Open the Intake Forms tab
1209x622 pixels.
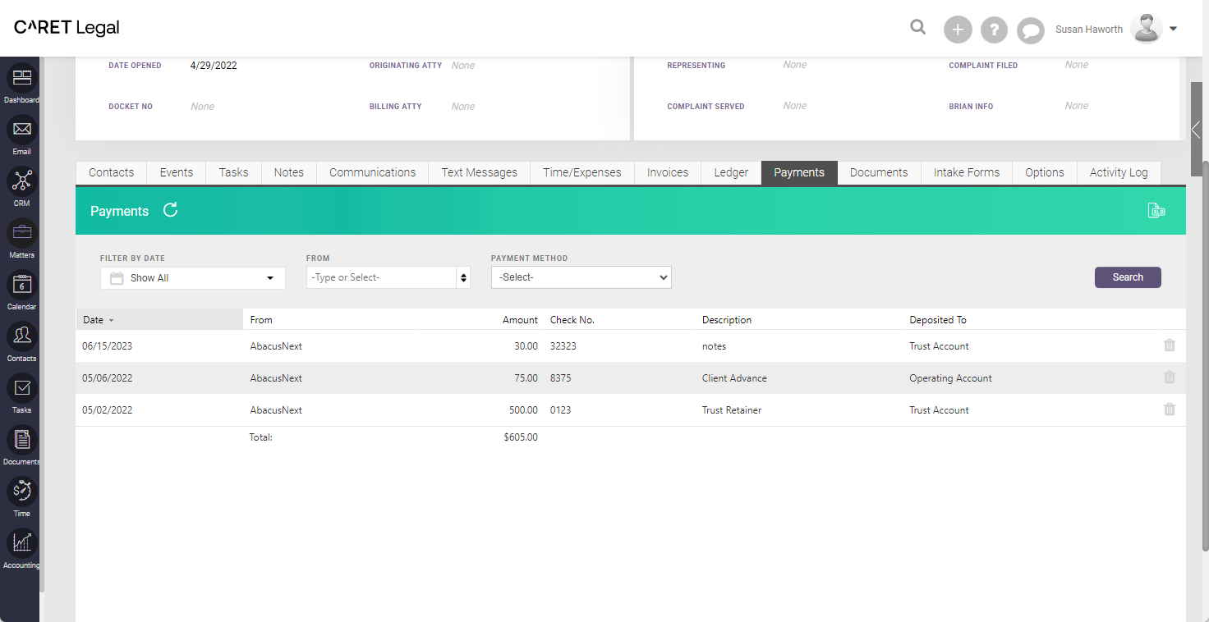tap(967, 172)
